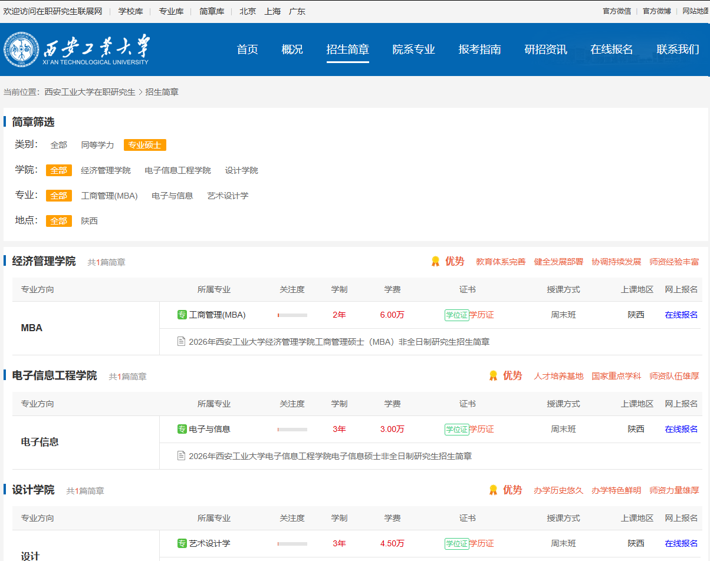Click the 学位证 badge in the 电子与信息 row
Screen dimensions: 710x561
pos(456,430)
